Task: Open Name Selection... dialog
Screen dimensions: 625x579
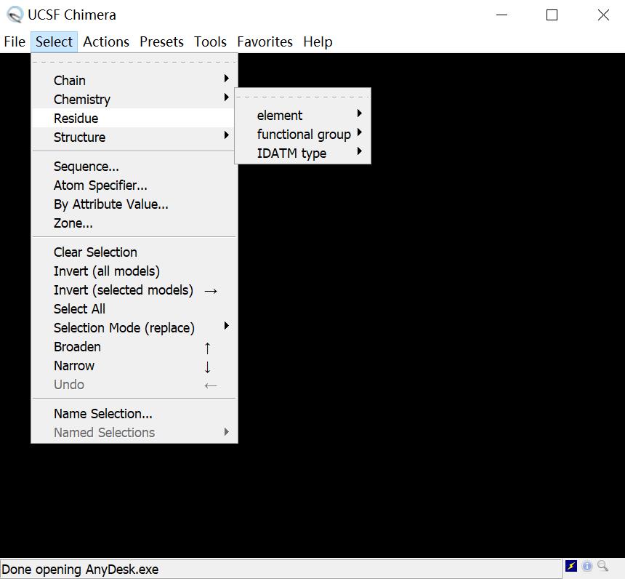Action: pyautogui.click(x=134, y=413)
